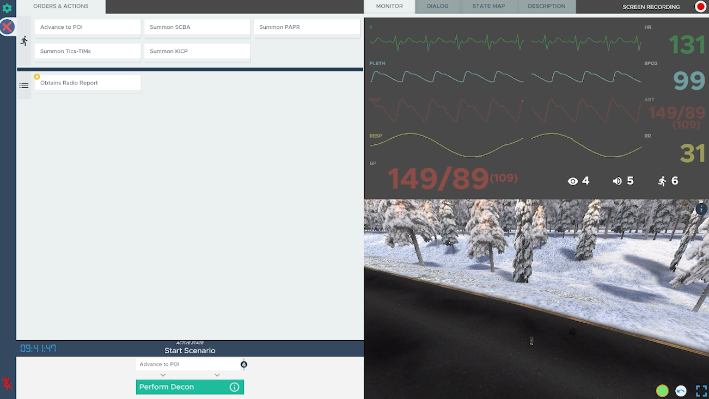Open settings with the gear icon

click(7, 8)
